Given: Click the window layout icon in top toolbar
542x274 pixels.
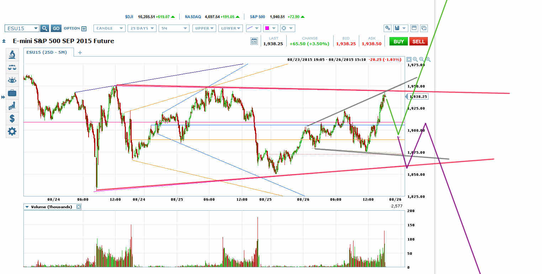Looking at the screenshot, I should (414, 28).
